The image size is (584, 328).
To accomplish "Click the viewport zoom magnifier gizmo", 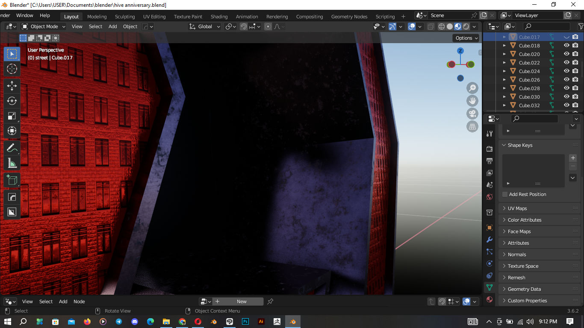I will (x=472, y=88).
